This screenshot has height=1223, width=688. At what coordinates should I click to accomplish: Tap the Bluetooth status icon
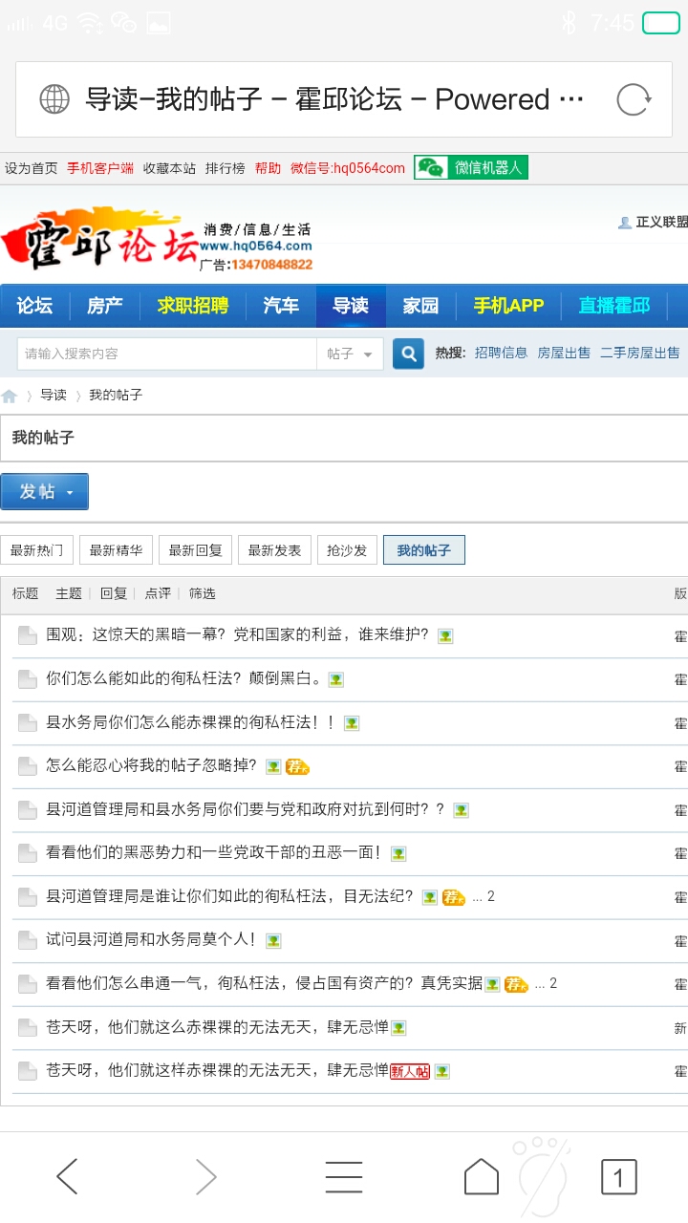pos(570,23)
